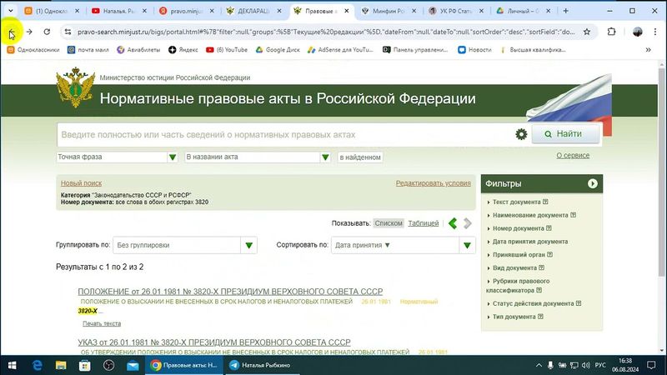Open File Explorer from taskbar
667x375 pixels.
tap(61, 365)
